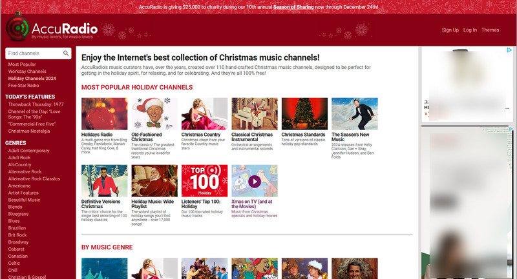Click the Christmas Standards title link
This screenshot has width=517, height=279.
click(x=303, y=135)
